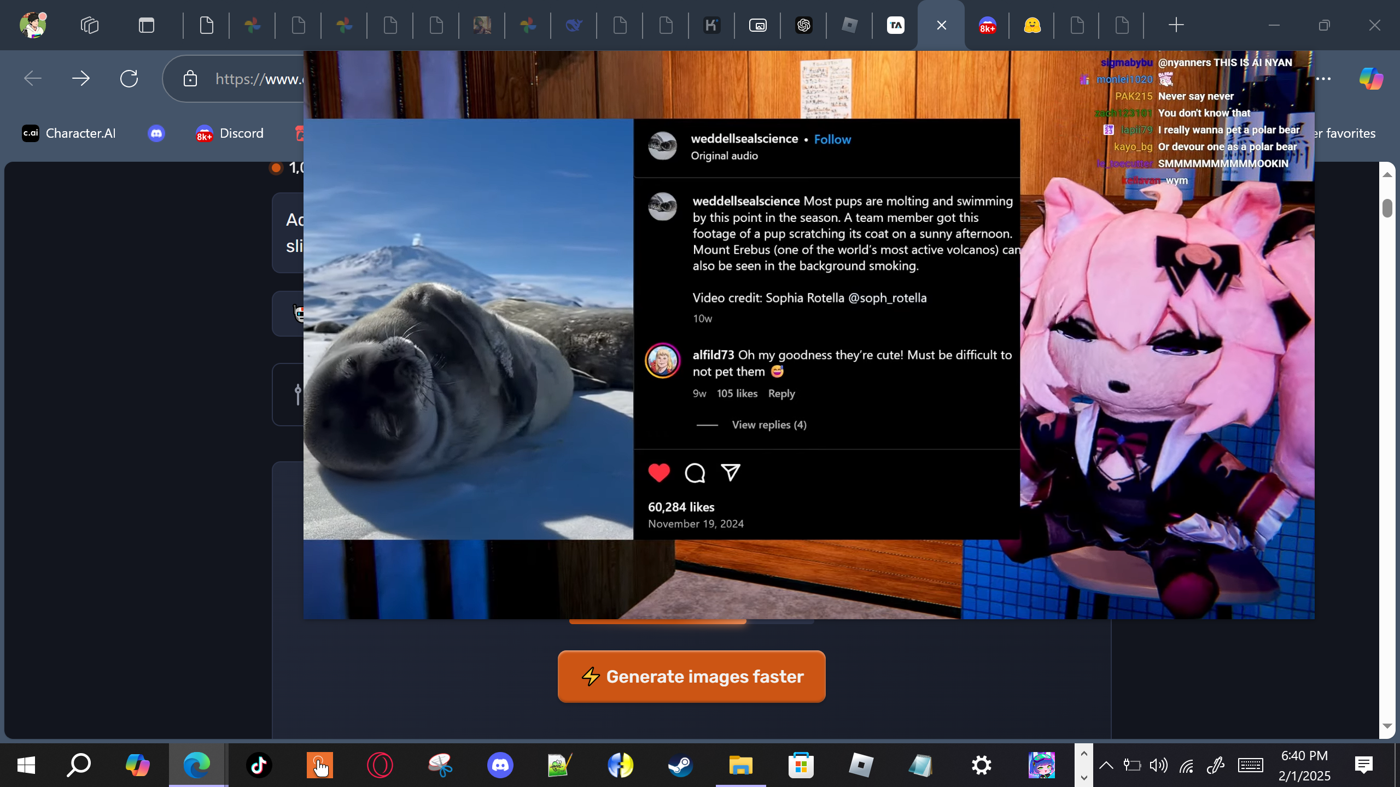Click the red heart like icon
The image size is (1400, 787).
[x=658, y=473]
